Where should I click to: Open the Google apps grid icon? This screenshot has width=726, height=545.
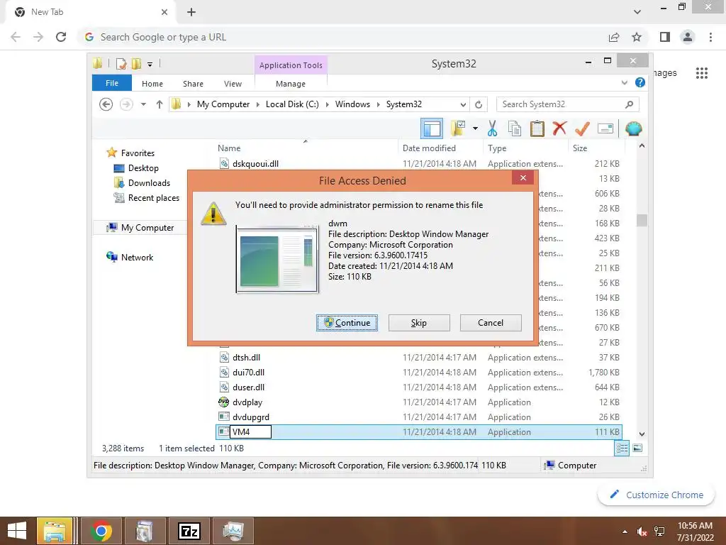701,73
